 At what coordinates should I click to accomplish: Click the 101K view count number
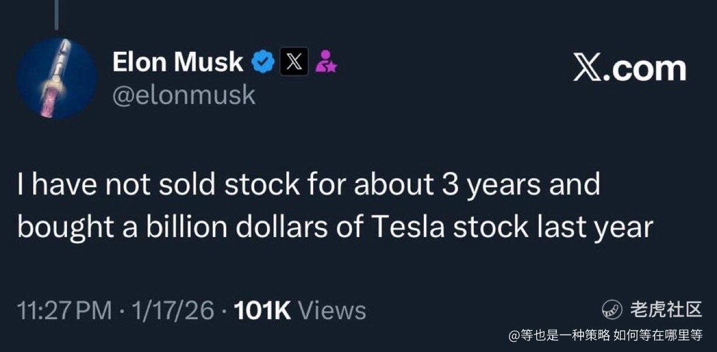[x=262, y=310]
